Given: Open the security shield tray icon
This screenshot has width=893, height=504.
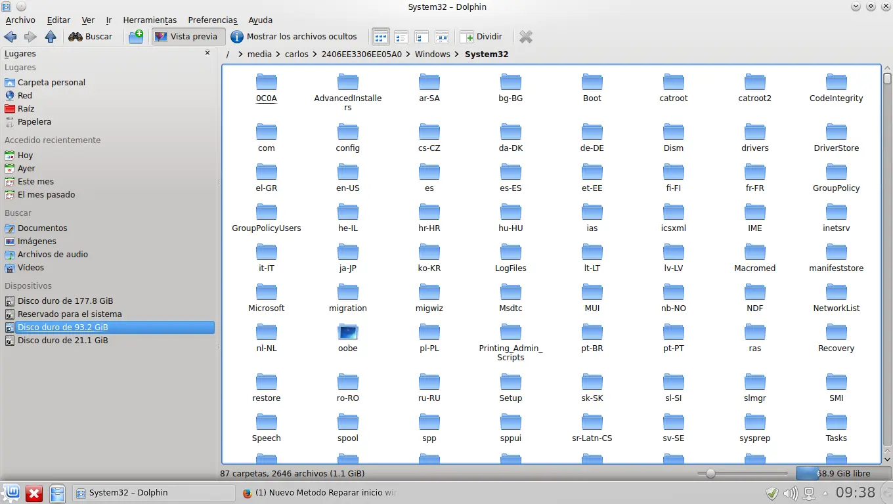Looking at the screenshot, I should point(772,493).
